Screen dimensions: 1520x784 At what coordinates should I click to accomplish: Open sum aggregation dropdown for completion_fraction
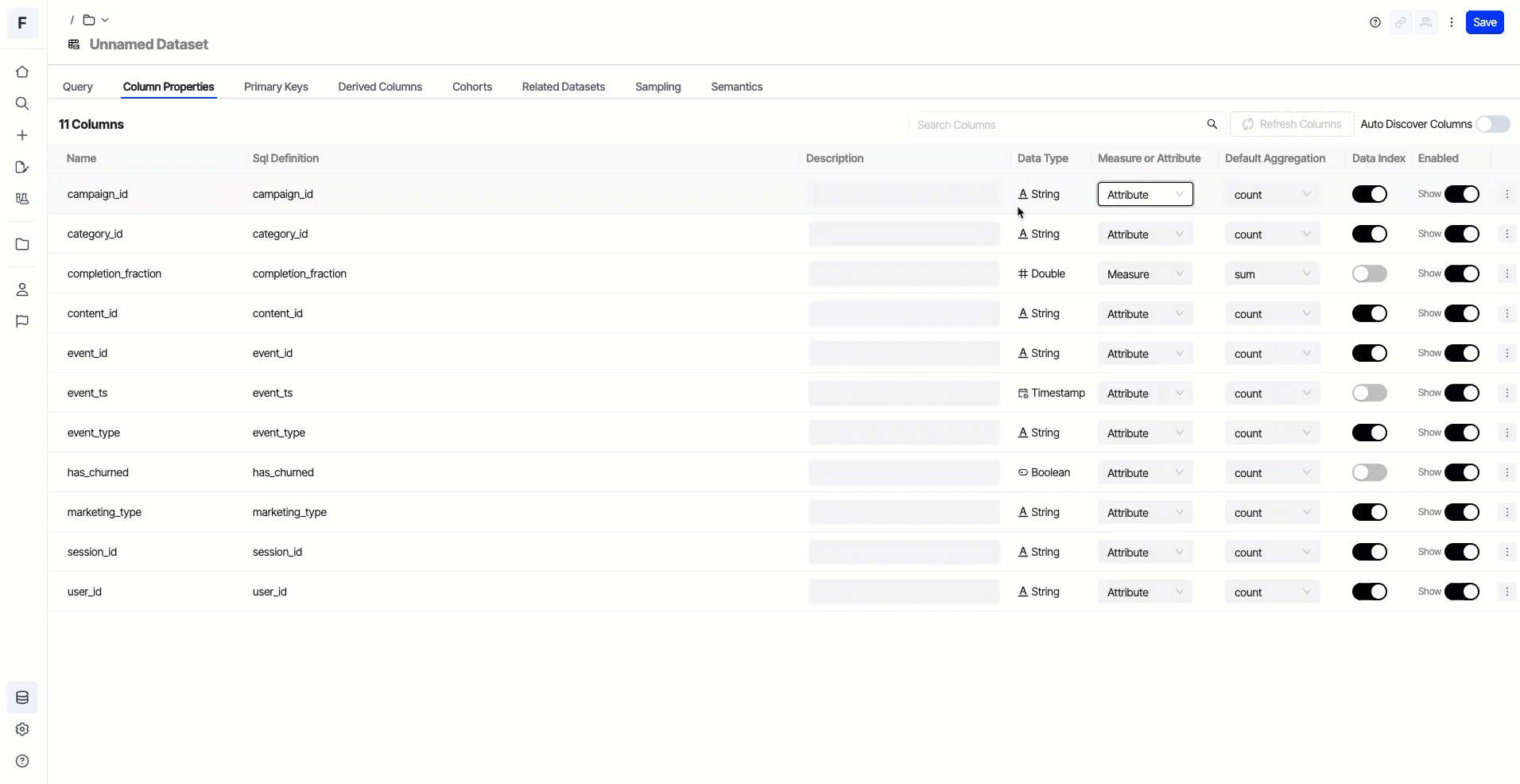1273,274
